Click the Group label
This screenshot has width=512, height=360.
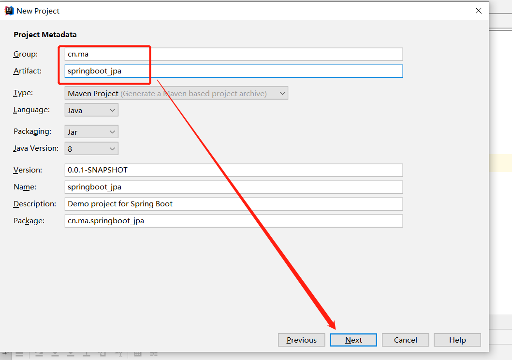pyautogui.click(x=26, y=54)
